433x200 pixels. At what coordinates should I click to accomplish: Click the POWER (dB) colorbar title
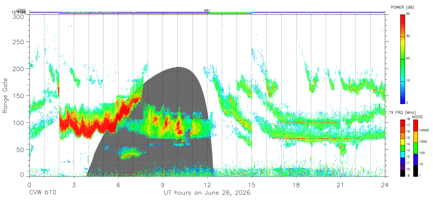[402, 7]
